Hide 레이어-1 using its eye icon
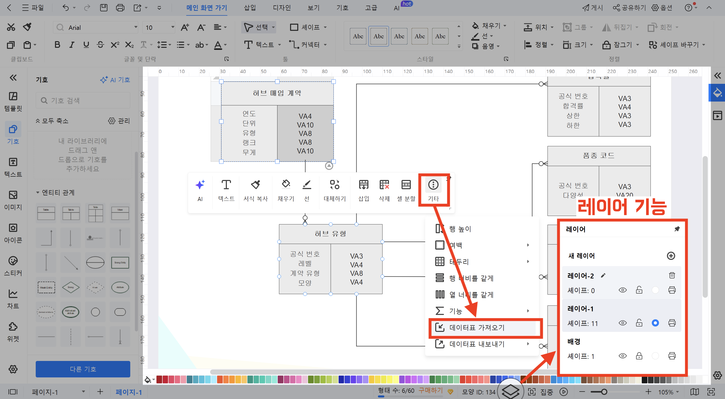The height and width of the screenshot is (399, 725). pyautogui.click(x=622, y=323)
